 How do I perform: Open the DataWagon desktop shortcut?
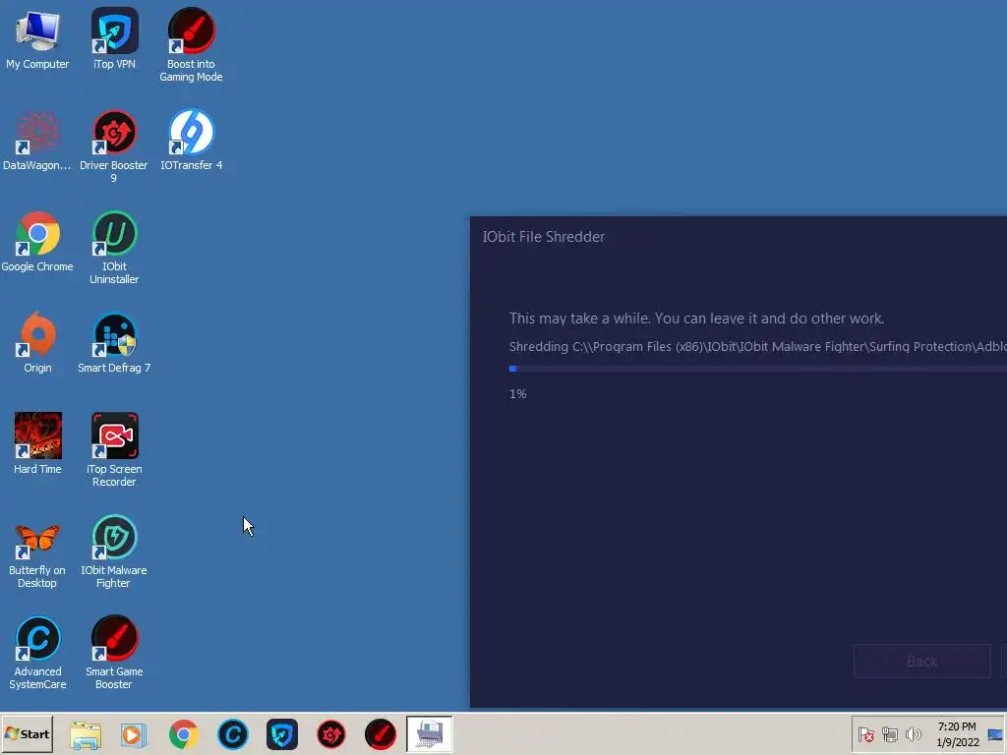pyautogui.click(x=37, y=142)
